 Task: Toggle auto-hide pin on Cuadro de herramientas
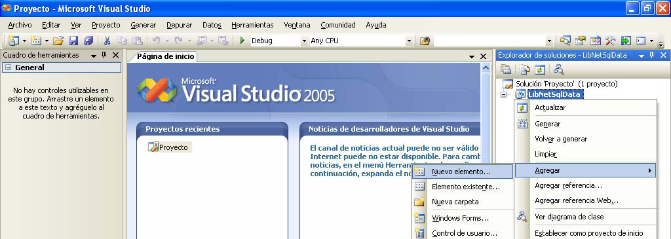tap(104, 55)
